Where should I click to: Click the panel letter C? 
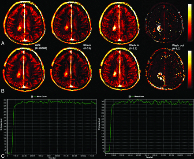point(3,155)
